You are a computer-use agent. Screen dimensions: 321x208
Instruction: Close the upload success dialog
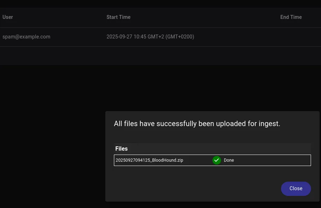(x=296, y=188)
